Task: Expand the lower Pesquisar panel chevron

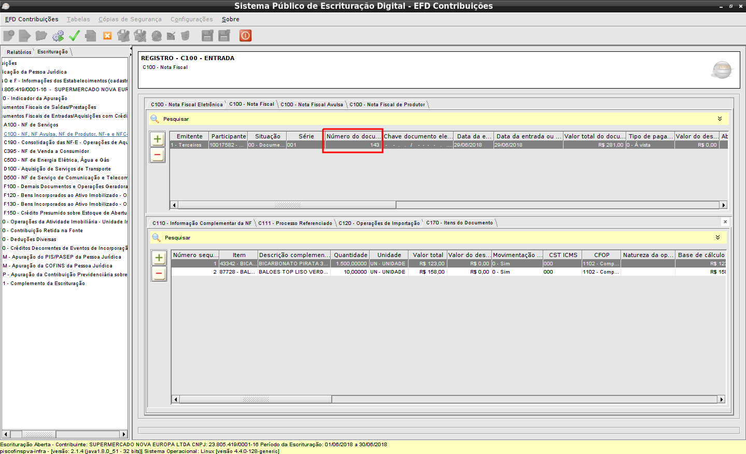Action: [717, 238]
